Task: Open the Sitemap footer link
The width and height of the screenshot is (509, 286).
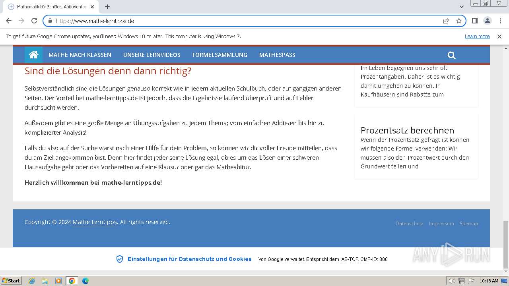Action: coord(469,224)
